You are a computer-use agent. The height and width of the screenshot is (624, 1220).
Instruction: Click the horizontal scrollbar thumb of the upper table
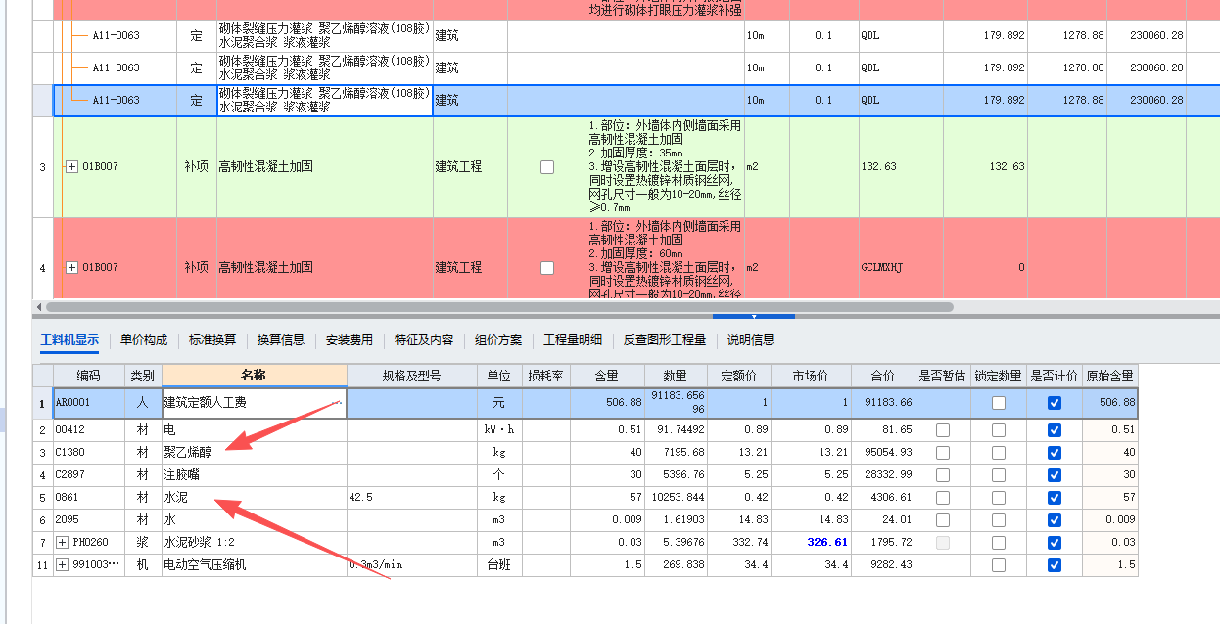(490, 307)
